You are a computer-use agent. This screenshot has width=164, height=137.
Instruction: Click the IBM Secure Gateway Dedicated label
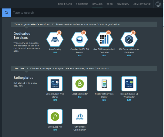(x=129, y=51)
